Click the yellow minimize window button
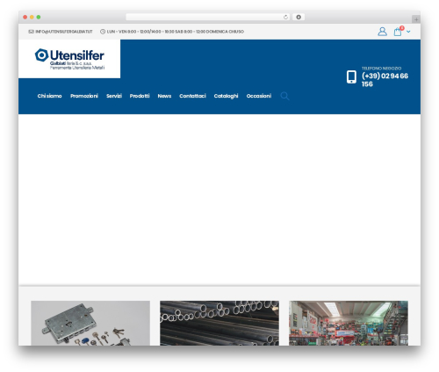Image resolution: width=439 pixels, height=372 pixels. [x=32, y=18]
